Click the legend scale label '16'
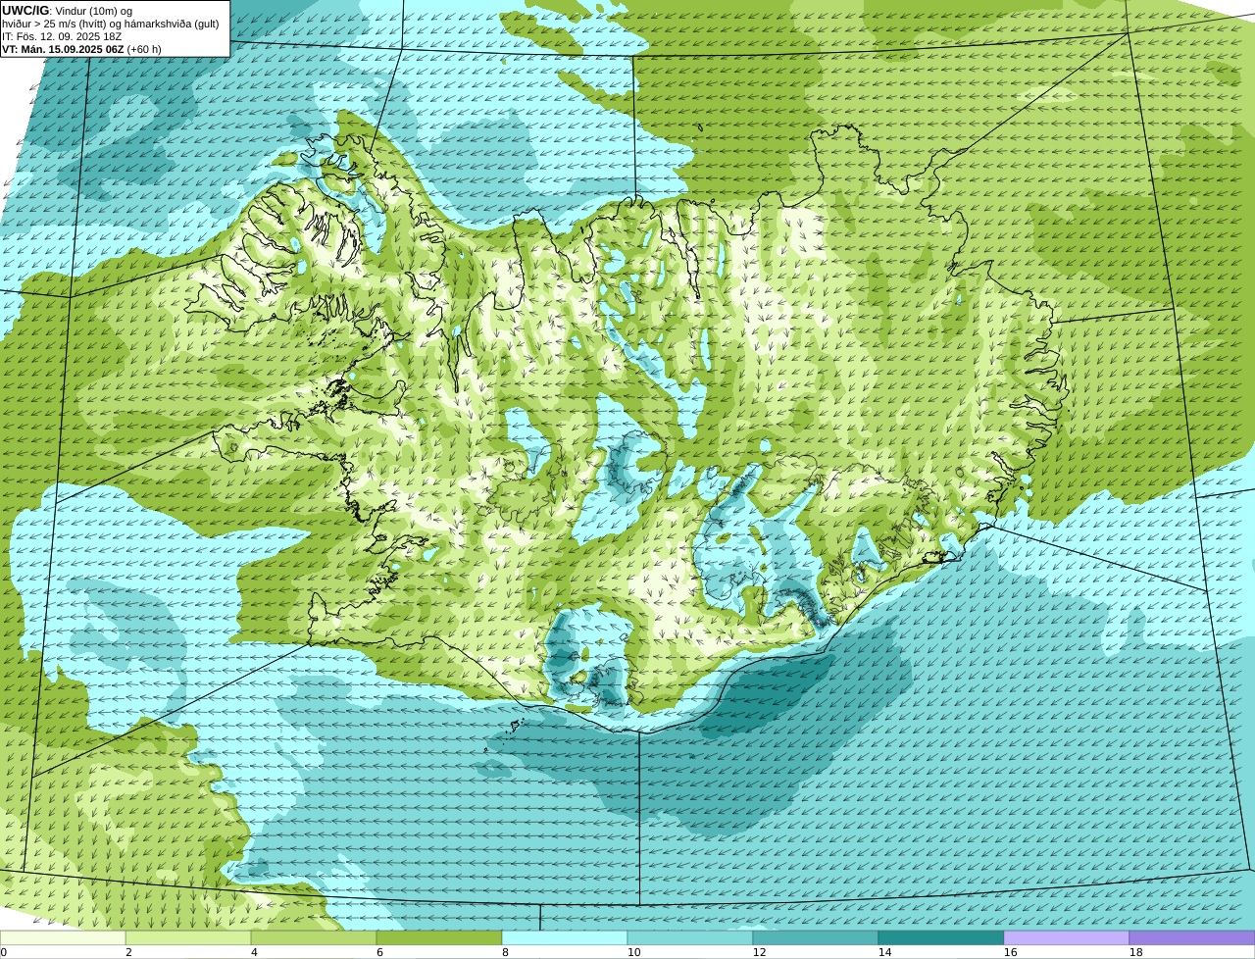Viewport: 1255px width, 959px height. [x=1011, y=952]
